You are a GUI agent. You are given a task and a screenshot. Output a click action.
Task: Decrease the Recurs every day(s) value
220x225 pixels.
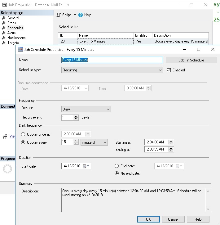coord(76,119)
